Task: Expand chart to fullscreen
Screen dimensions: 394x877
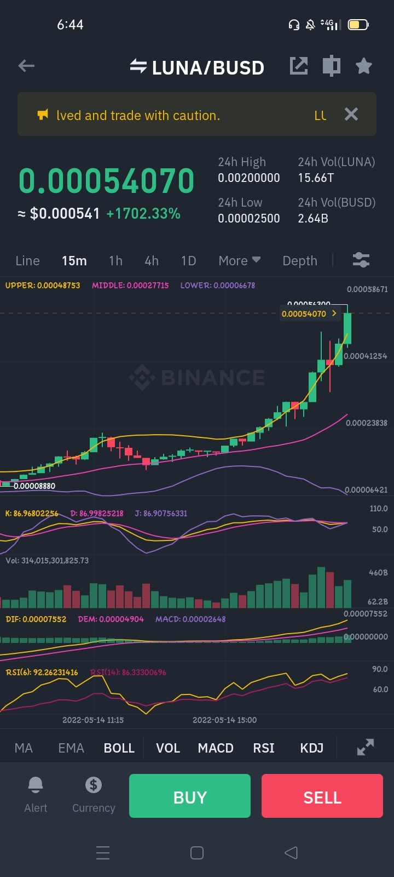Action: pyautogui.click(x=366, y=747)
